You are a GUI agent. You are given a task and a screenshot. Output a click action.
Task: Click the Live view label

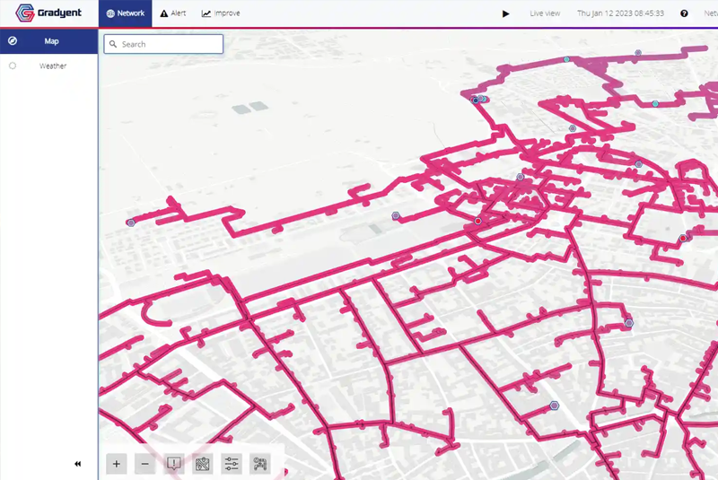[545, 13]
